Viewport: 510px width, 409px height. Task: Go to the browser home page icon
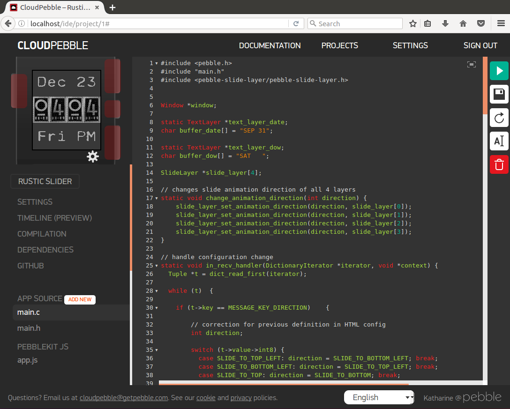tap(463, 23)
